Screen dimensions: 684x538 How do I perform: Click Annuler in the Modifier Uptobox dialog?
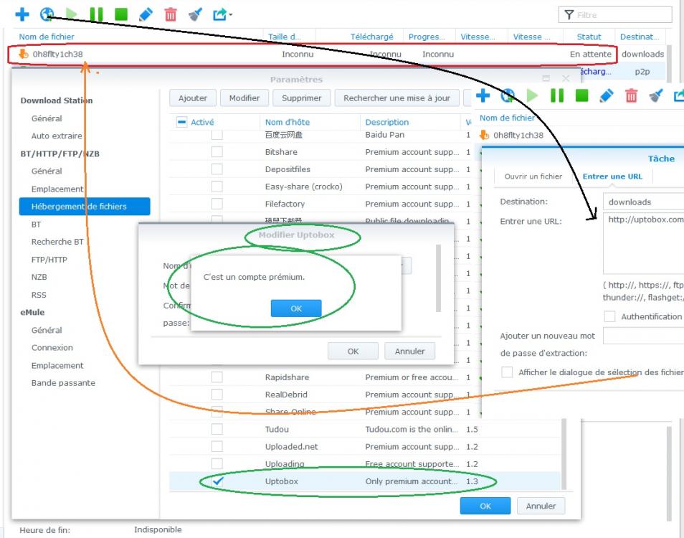click(409, 351)
